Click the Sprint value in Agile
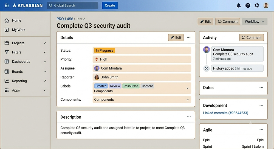Image resolution: width=274 pixels, height=149 pixels. pyautogui.click(x=253, y=147)
